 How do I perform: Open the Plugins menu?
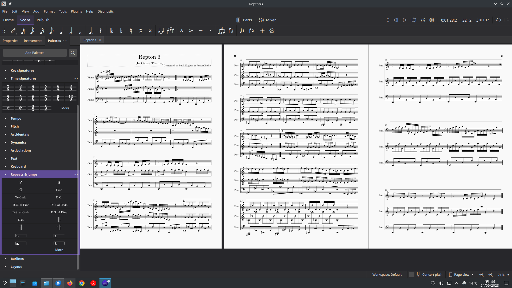[x=76, y=11]
